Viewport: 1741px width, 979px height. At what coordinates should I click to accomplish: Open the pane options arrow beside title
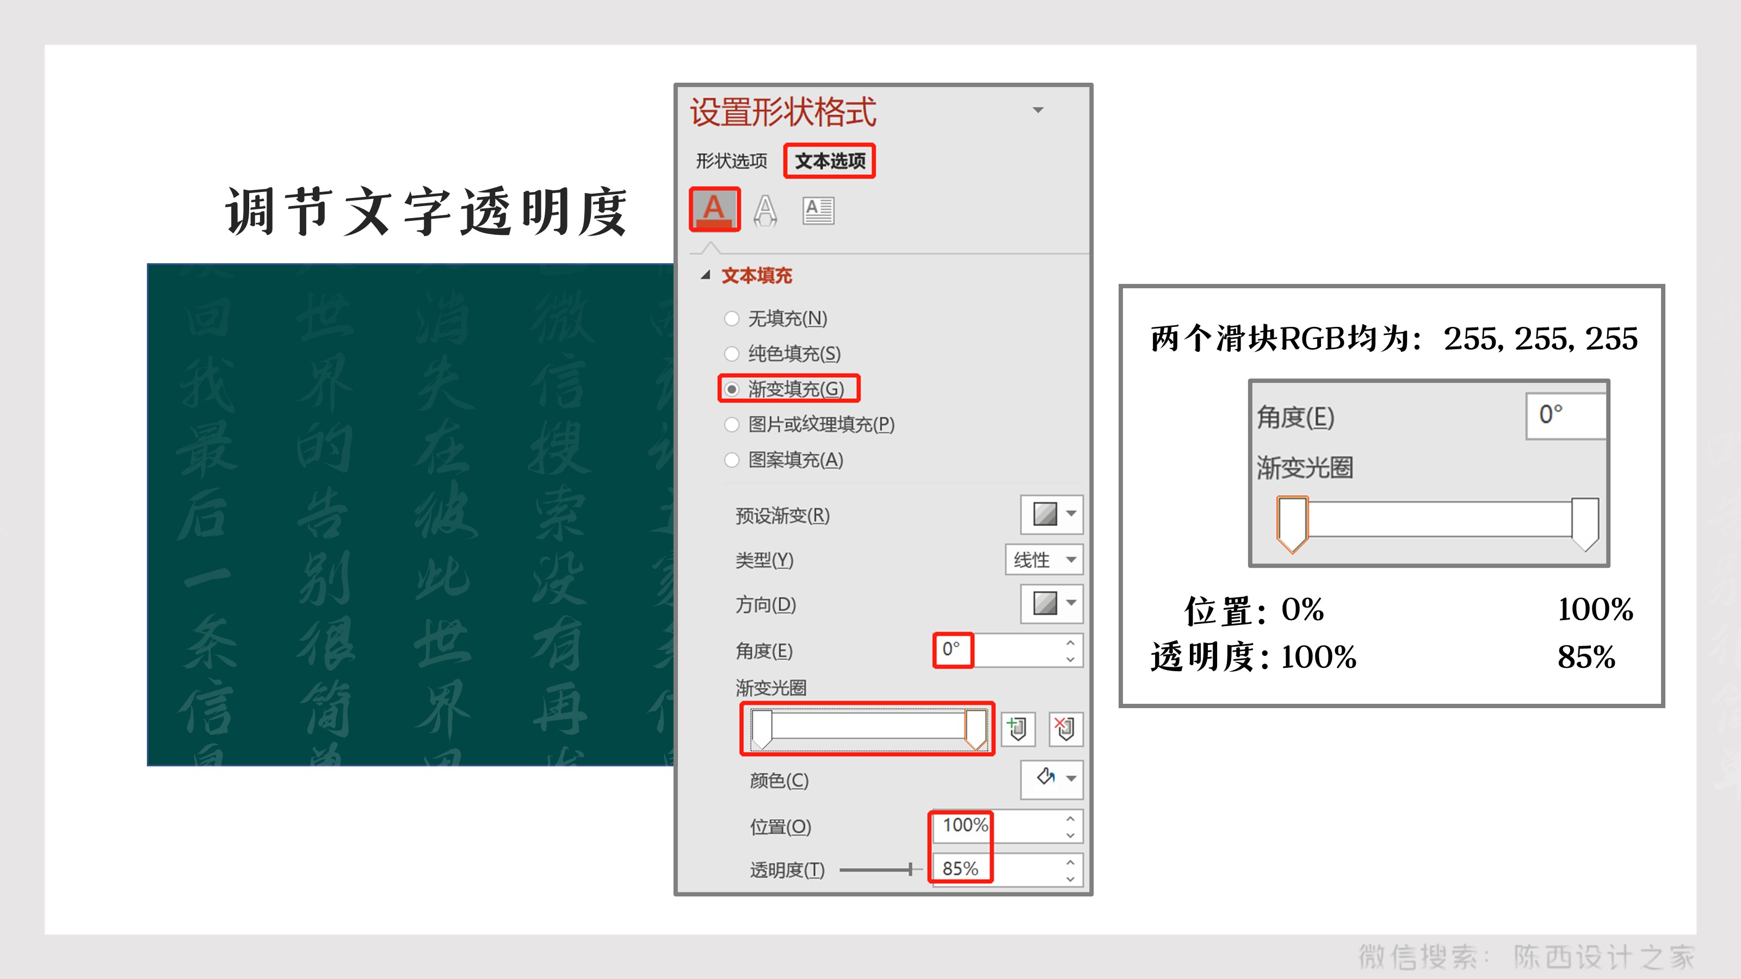(1038, 110)
